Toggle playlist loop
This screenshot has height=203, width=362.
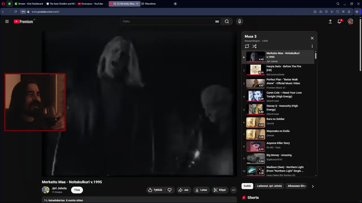tap(247, 46)
